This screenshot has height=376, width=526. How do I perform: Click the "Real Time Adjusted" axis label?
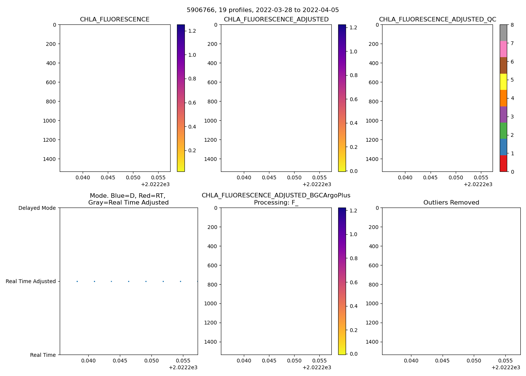click(31, 281)
